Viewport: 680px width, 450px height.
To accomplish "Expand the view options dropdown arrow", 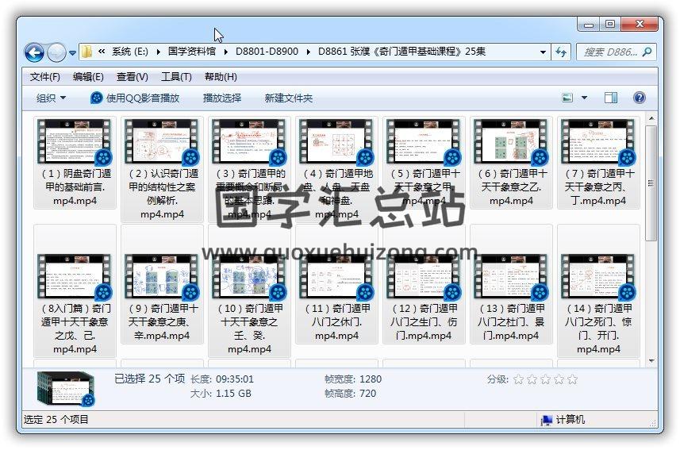I will point(585,98).
